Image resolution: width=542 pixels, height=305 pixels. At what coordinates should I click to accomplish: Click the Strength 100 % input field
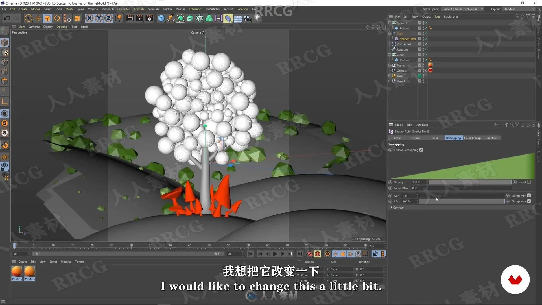[418, 182]
